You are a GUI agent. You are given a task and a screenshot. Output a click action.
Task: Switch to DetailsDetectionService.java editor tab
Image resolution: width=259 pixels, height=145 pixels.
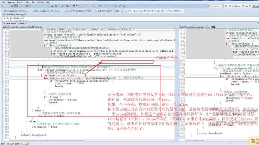click(16, 11)
